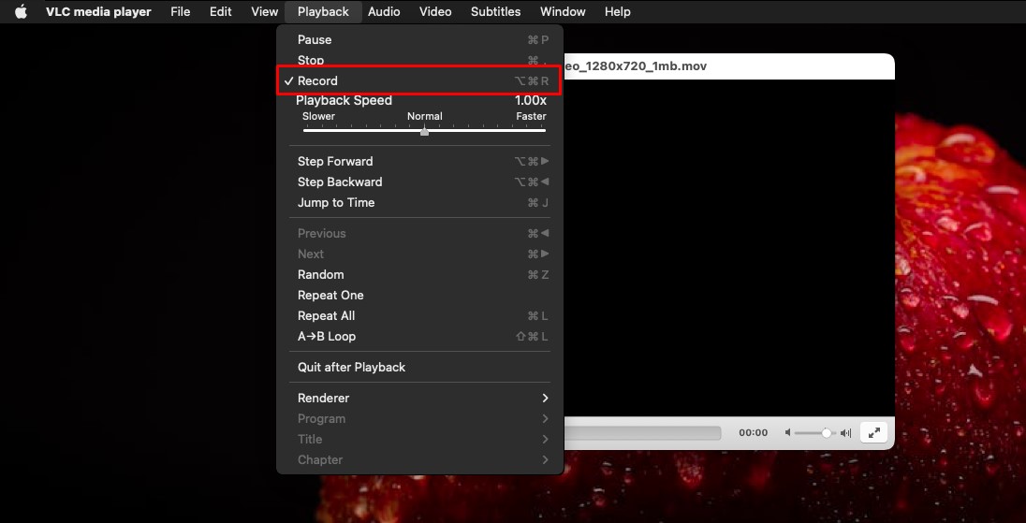
Task: Open the File menu
Action: pos(180,12)
